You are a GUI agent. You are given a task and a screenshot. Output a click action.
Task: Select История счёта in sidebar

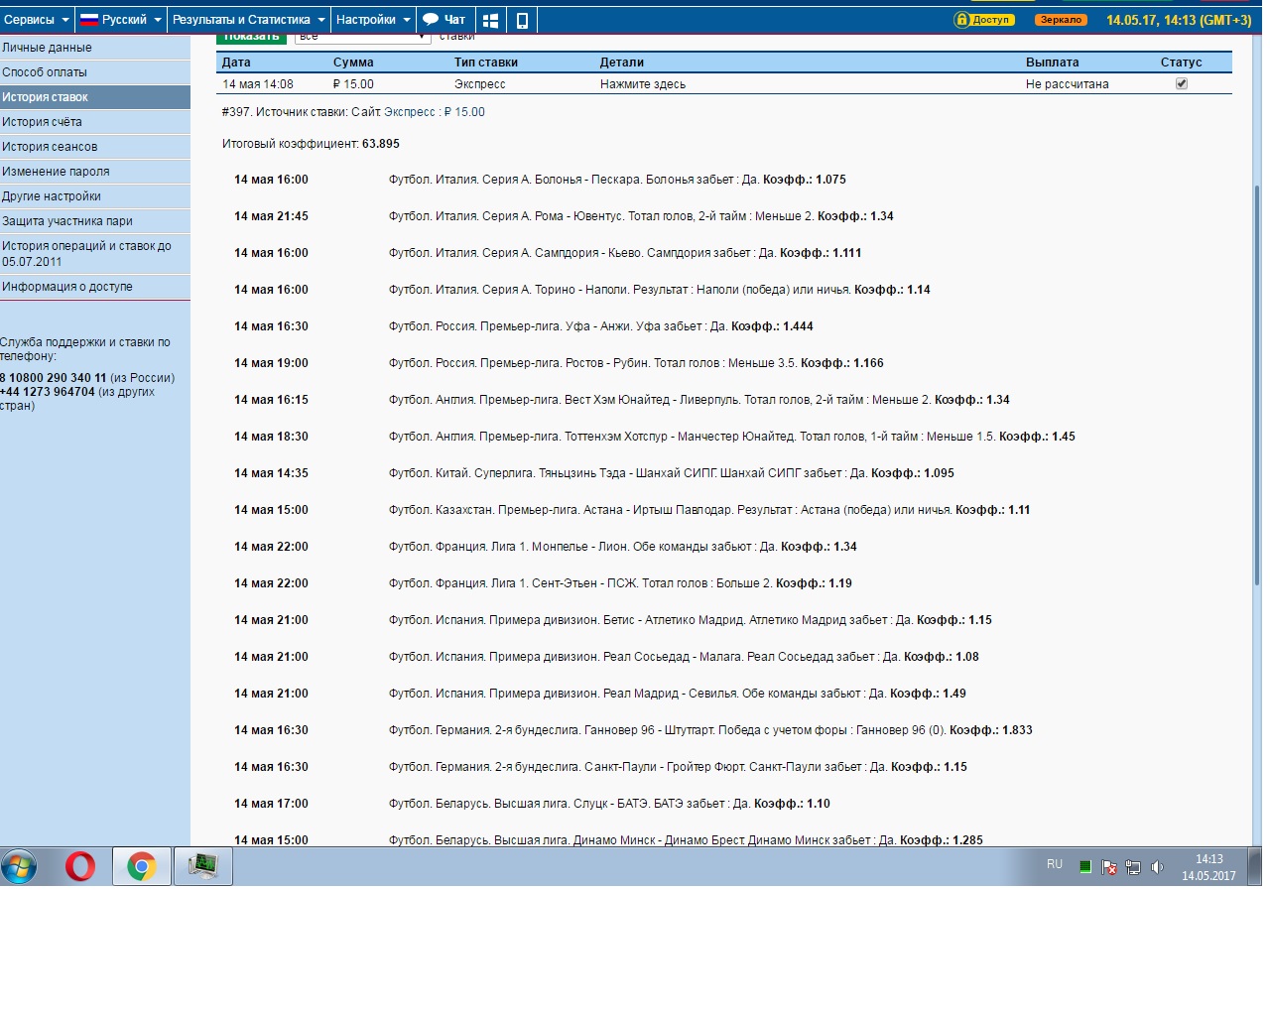coord(95,122)
